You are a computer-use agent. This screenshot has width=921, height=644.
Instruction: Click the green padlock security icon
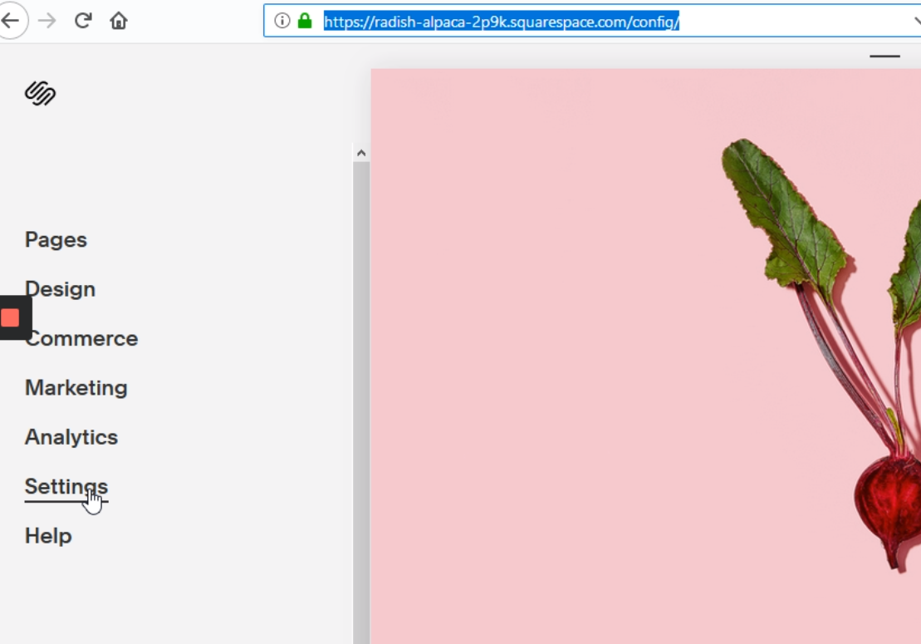(x=304, y=21)
